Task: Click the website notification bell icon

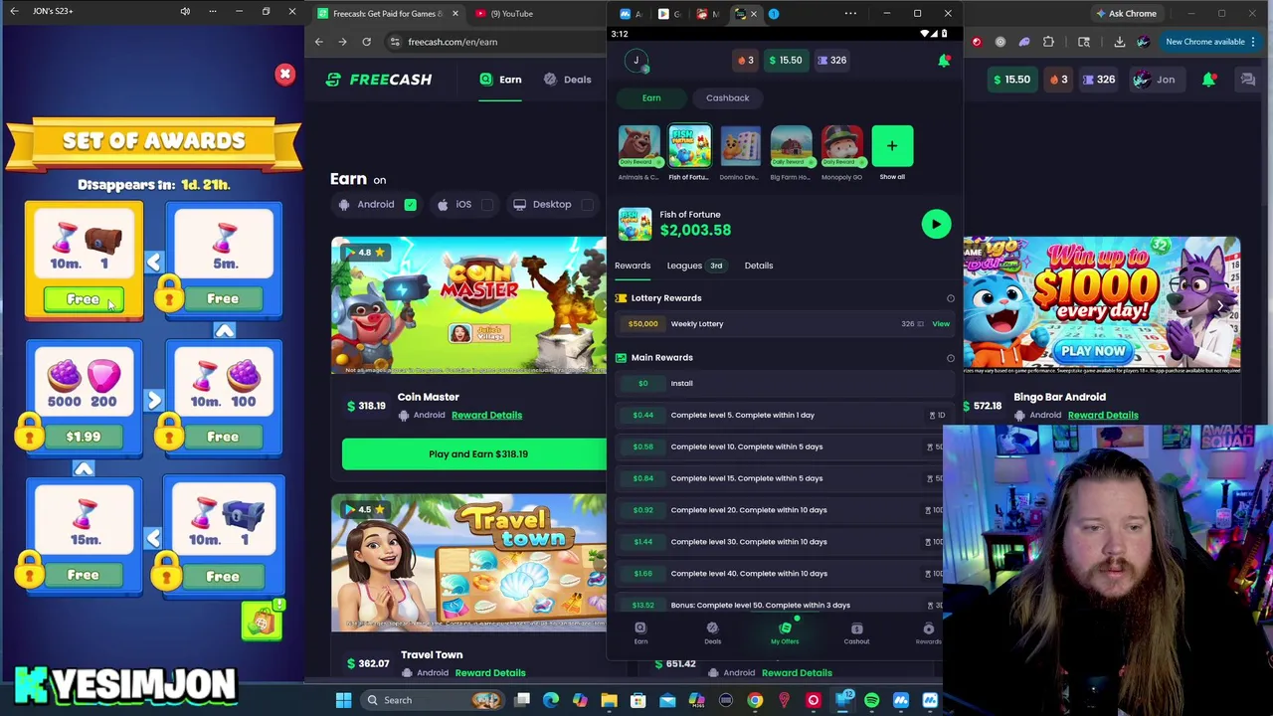Action: pos(1209,80)
